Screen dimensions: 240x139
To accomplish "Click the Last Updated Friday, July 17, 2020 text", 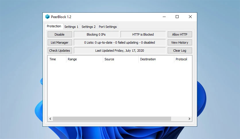I will (119, 51).
